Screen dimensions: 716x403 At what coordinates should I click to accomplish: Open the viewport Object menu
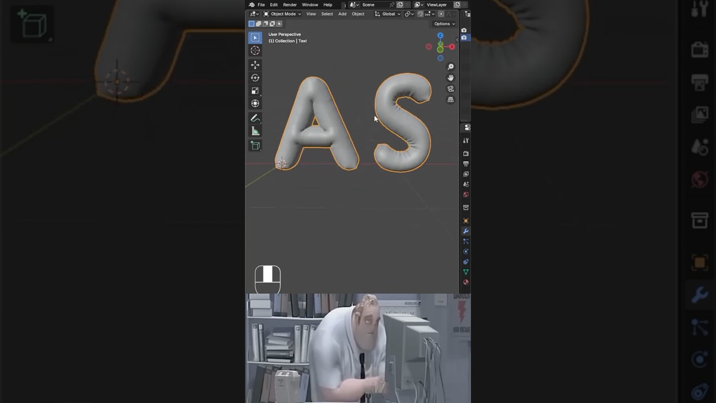coord(358,14)
